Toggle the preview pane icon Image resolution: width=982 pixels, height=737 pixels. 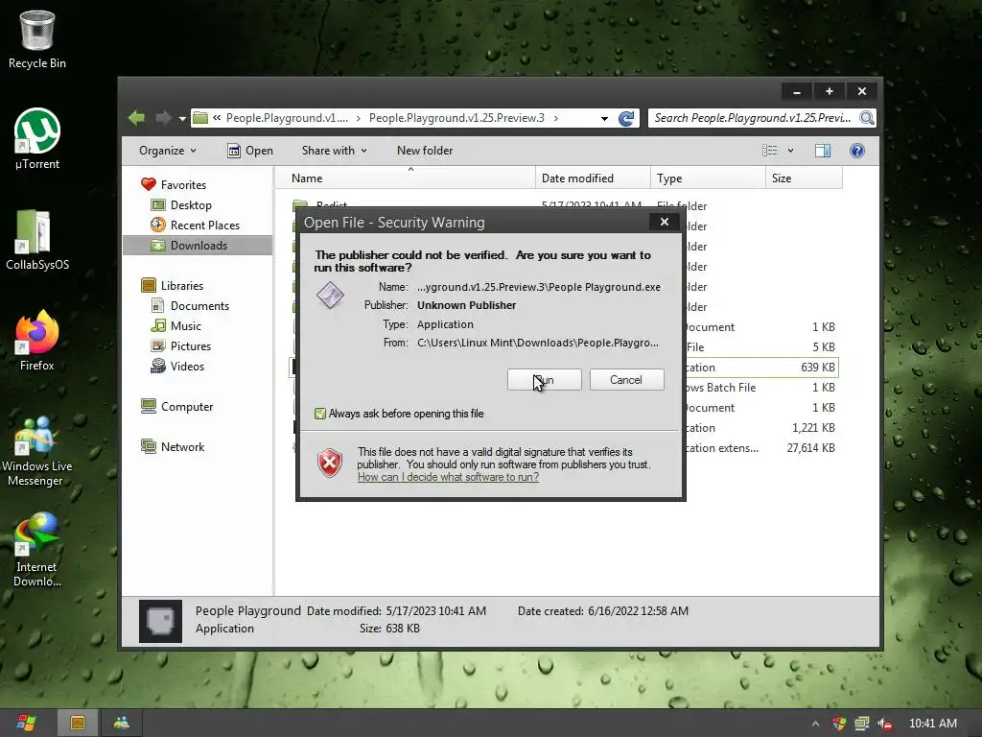pos(823,151)
